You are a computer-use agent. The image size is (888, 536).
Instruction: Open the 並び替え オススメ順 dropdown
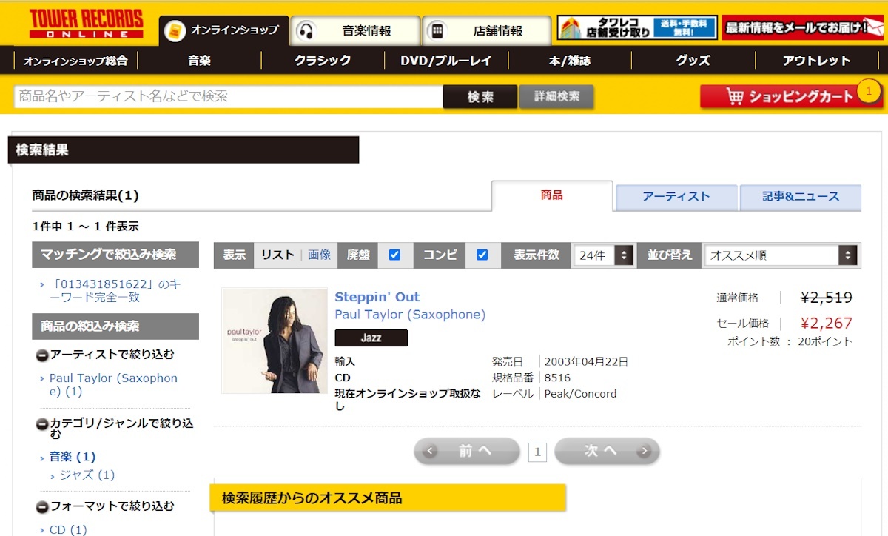pyautogui.click(x=781, y=255)
